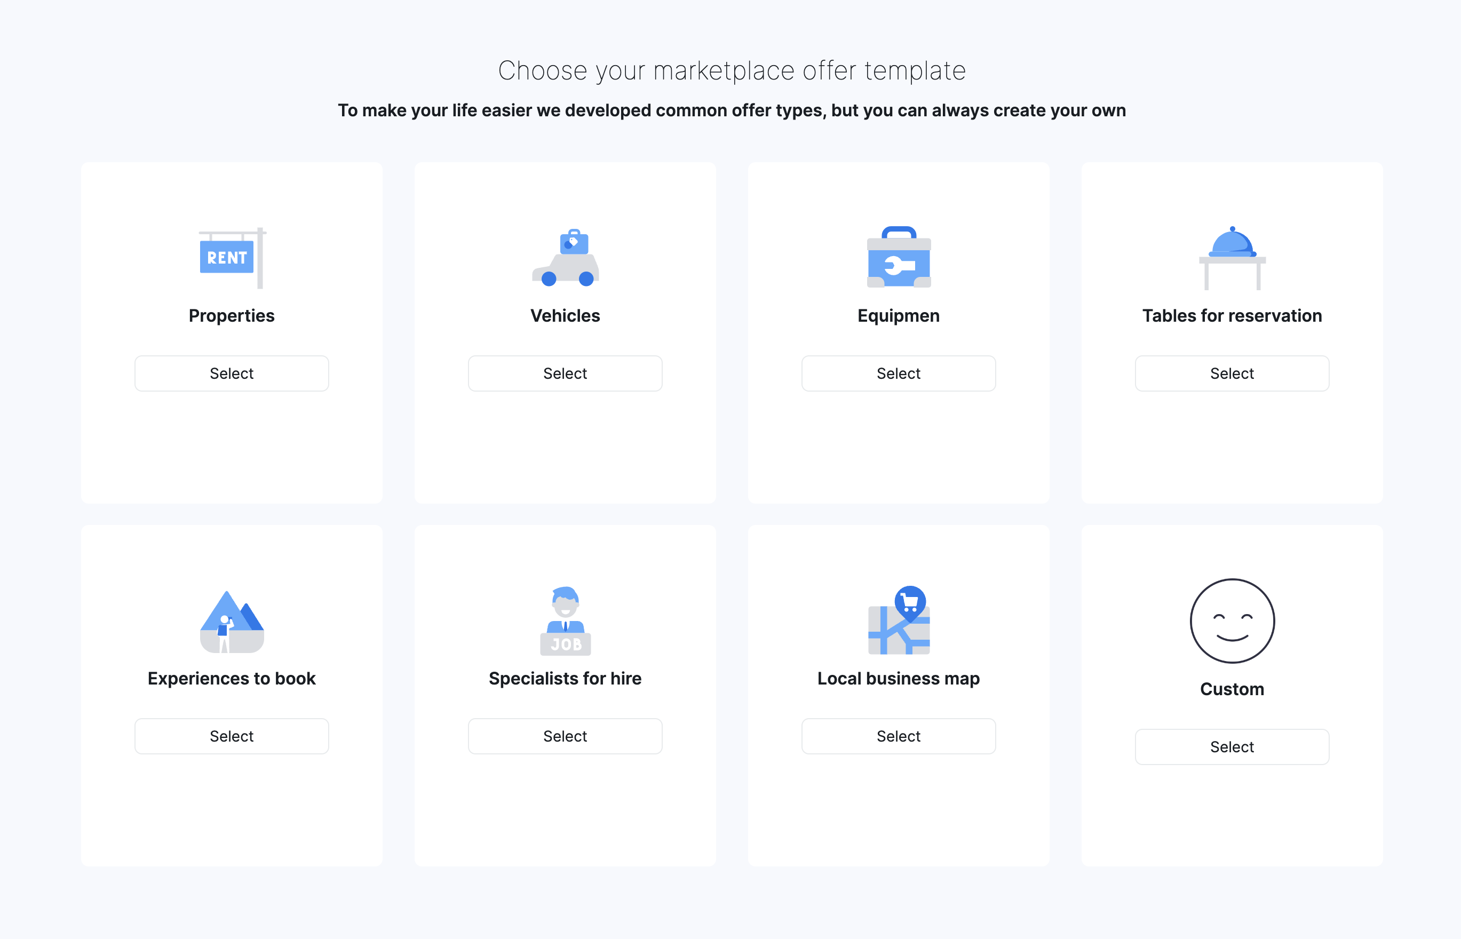
Task: Click the car Vehicles icon
Action: (565, 257)
